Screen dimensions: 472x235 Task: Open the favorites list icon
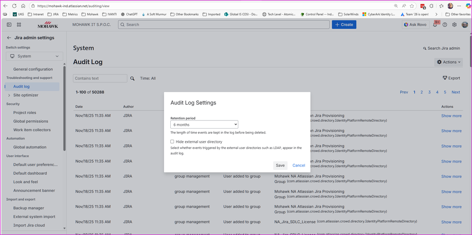pyautogui.click(x=441, y=6)
